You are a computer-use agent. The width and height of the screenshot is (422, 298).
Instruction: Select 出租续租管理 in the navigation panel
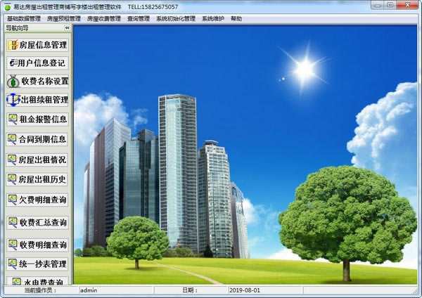tap(37, 100)
